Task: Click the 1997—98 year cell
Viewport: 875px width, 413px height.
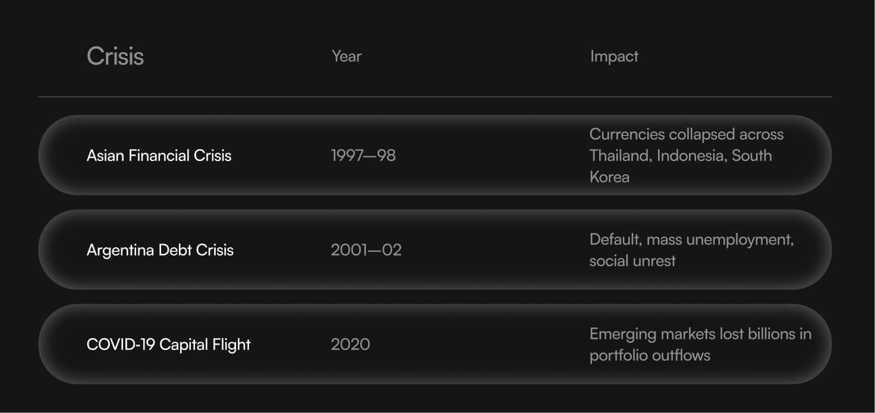Action: click(x=363, y=156)
